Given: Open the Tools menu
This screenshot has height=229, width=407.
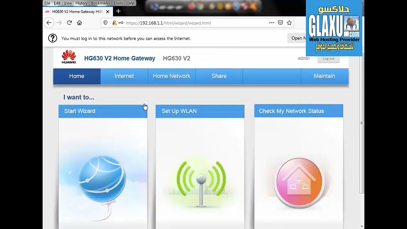Looking at the screenshot, I should click(x=118, y=3).
